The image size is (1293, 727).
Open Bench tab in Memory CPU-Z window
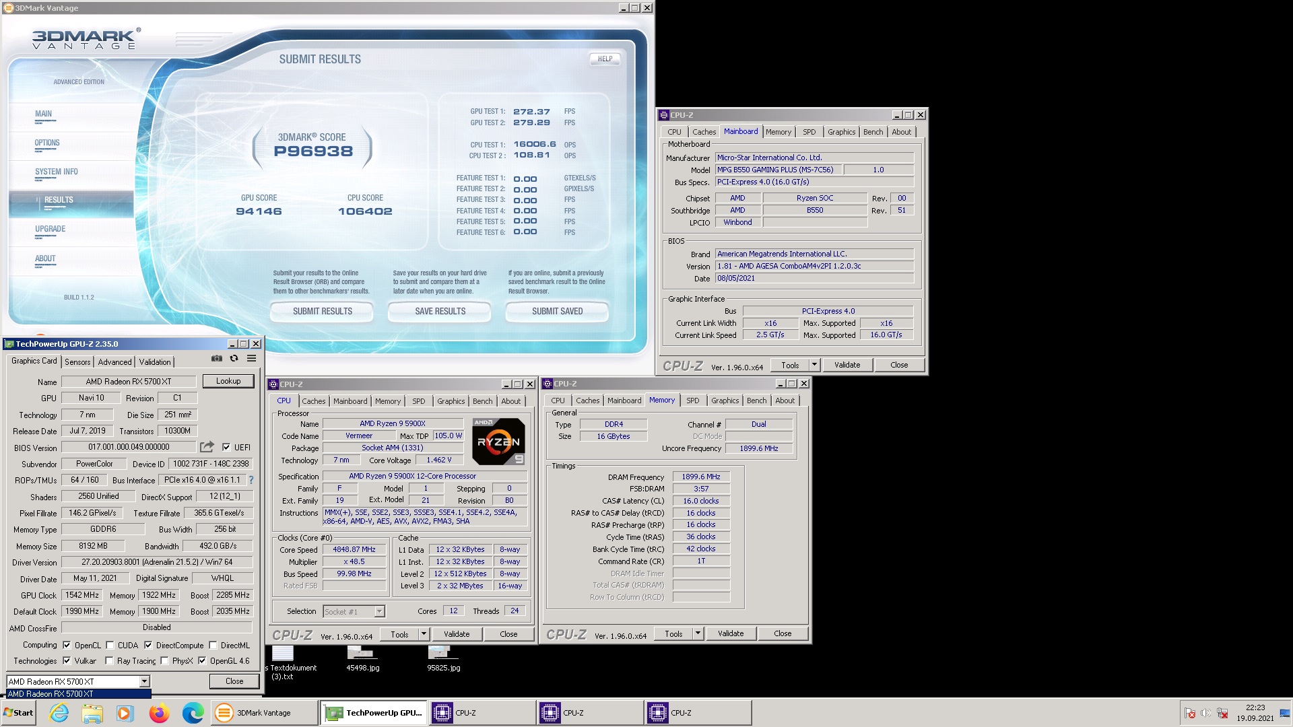point(756,401)
